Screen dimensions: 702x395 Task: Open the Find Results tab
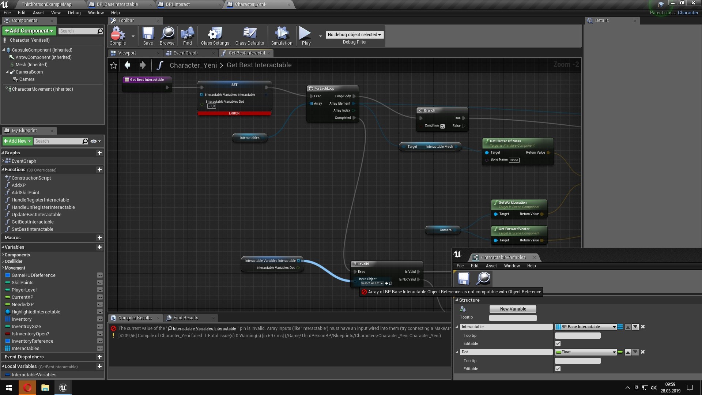point(186,318)
